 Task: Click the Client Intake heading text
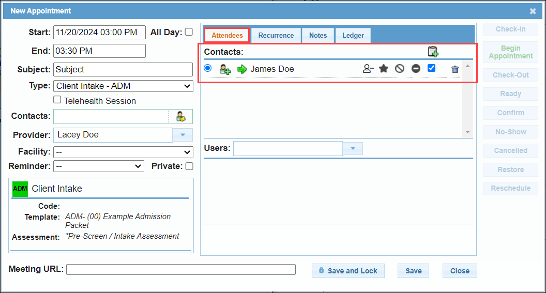[x=57, y=189]
